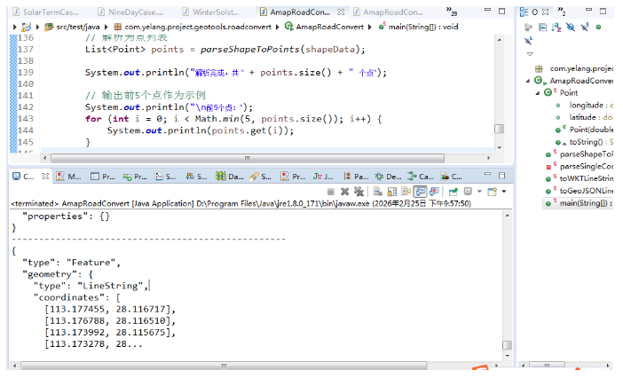Switch to the AmapRoadCon... active editor tab
623x378 pixels.
(295, 12)
